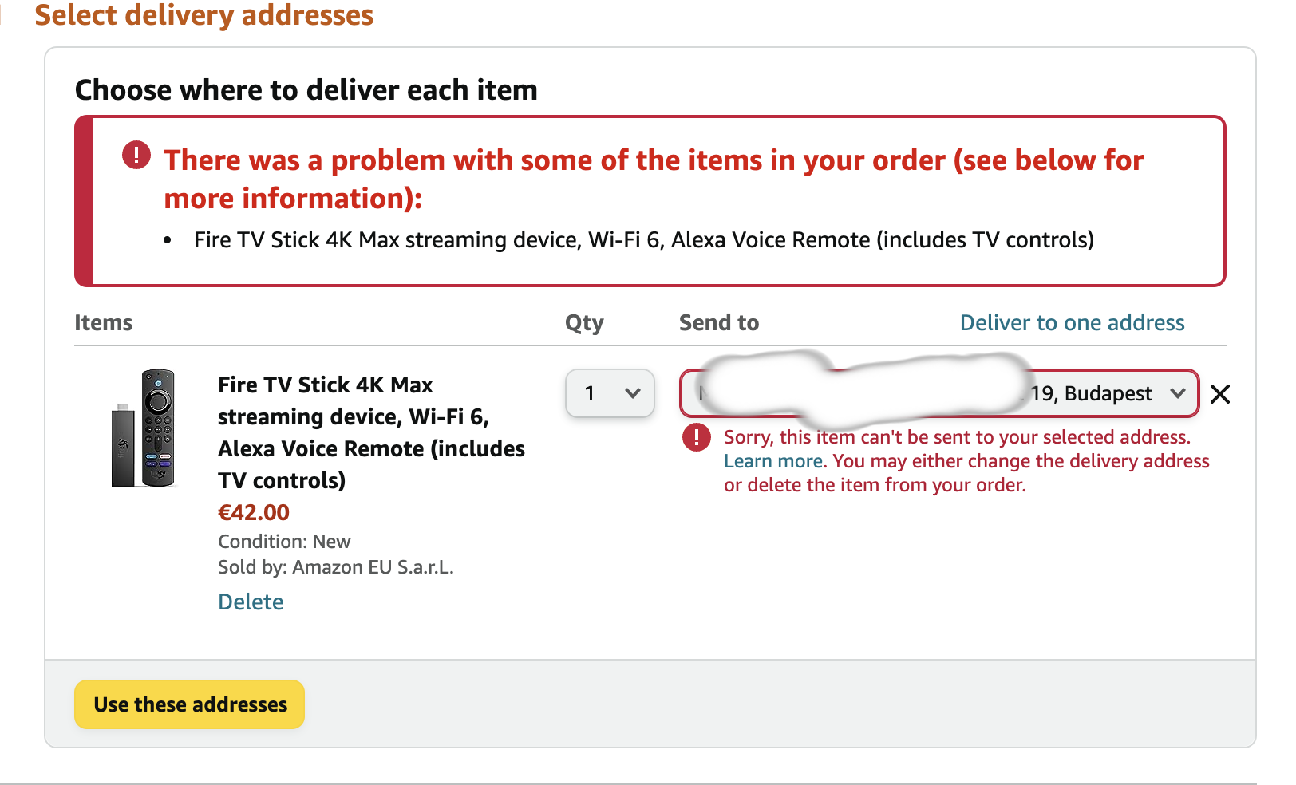Screen dimensions: 1296x785
Task: Click the bulleted Fire TV Stick item in error banner
Action: click(x=643, y=240)
